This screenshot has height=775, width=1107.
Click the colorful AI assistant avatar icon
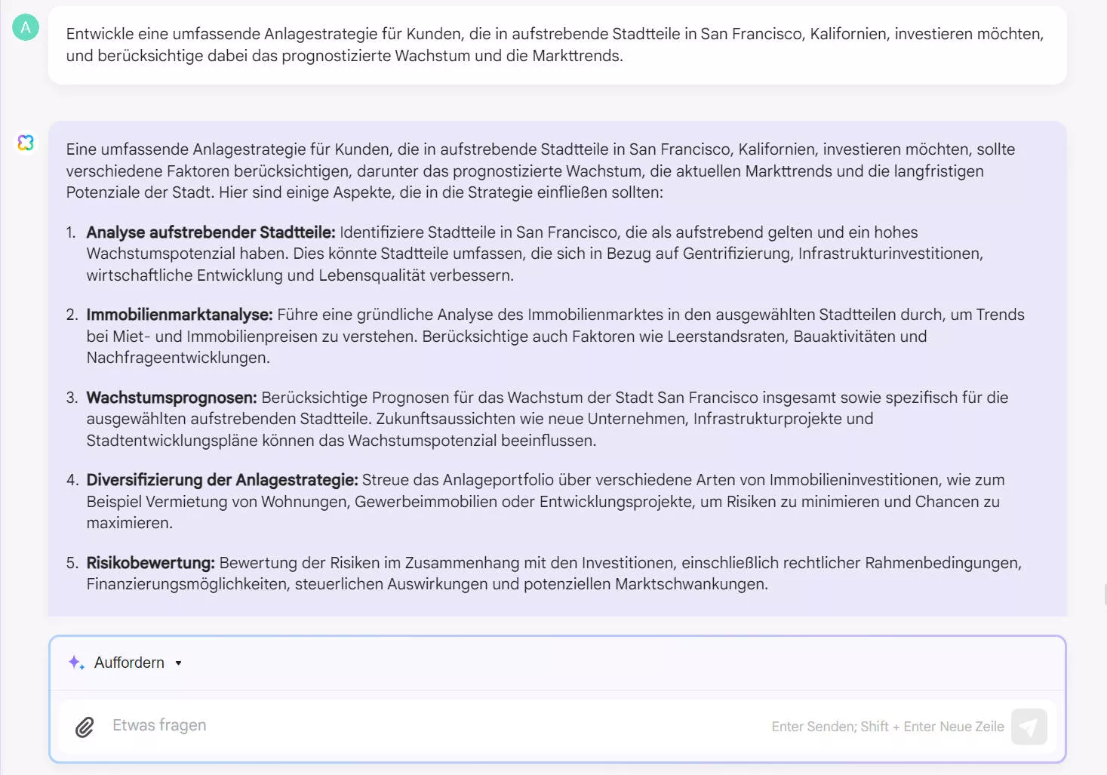click(x=25, y=143)
